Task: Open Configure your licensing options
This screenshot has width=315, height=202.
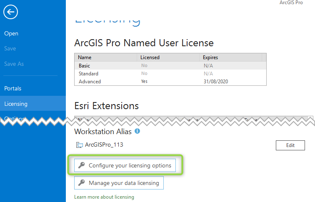Action: tap(125, 165)
